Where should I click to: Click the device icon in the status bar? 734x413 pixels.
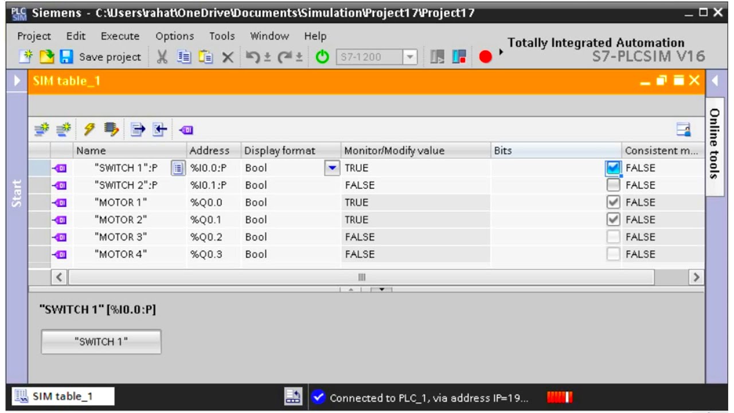tap(293, 396)
